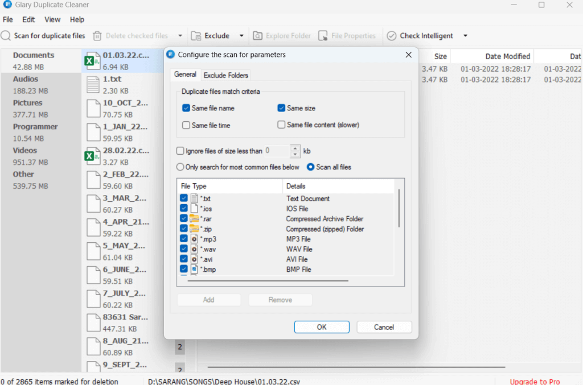Click the Glary Duplicate Cleaner app icon in title bar
The image size is (583, 385).
coord(7,5)
